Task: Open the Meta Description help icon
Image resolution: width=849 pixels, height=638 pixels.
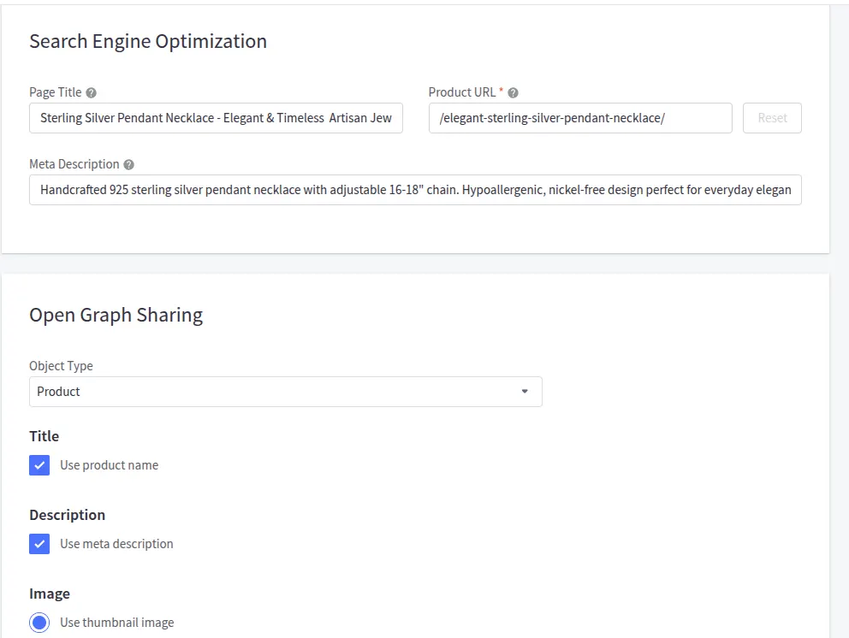Action: [x=128, y=164]
